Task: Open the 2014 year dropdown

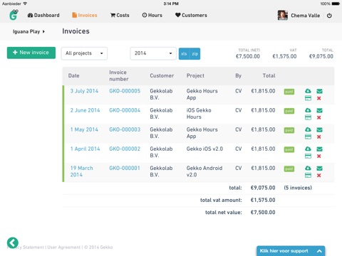Action: click(153, 53)
